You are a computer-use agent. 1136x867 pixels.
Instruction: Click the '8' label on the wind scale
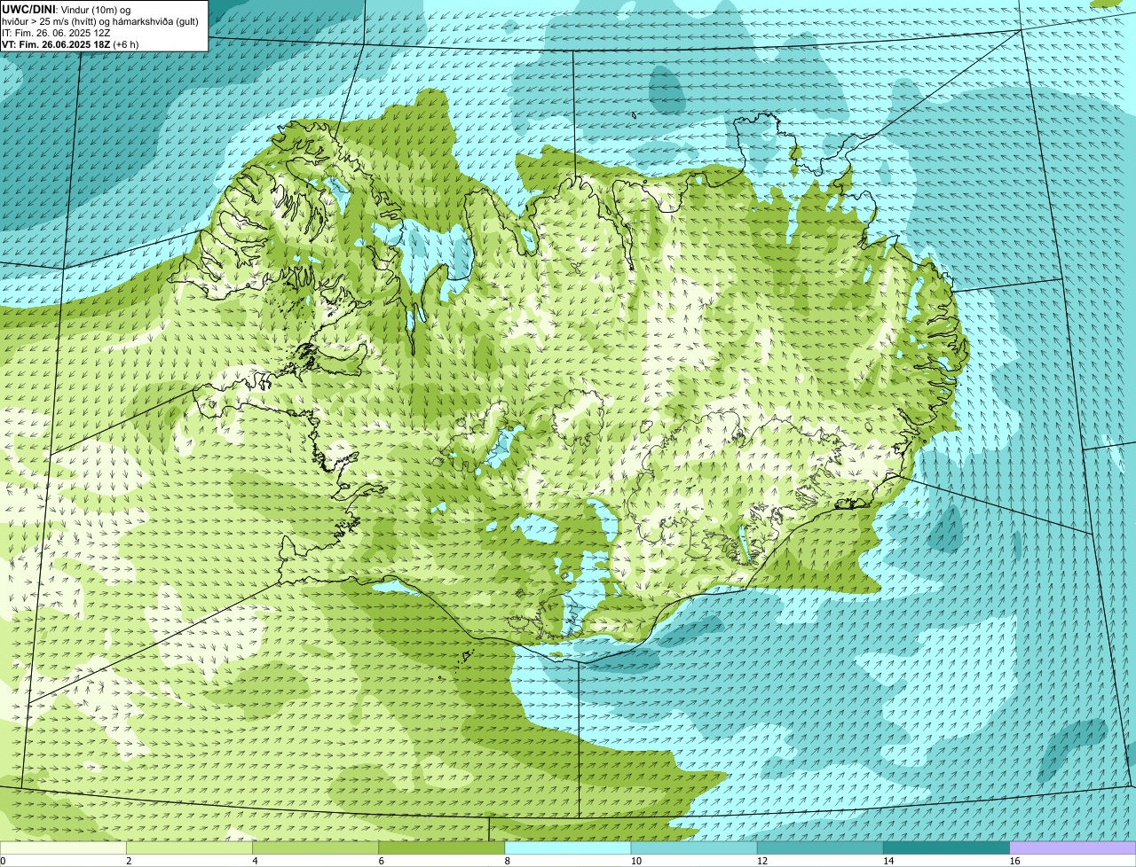[x=508, y=861]
